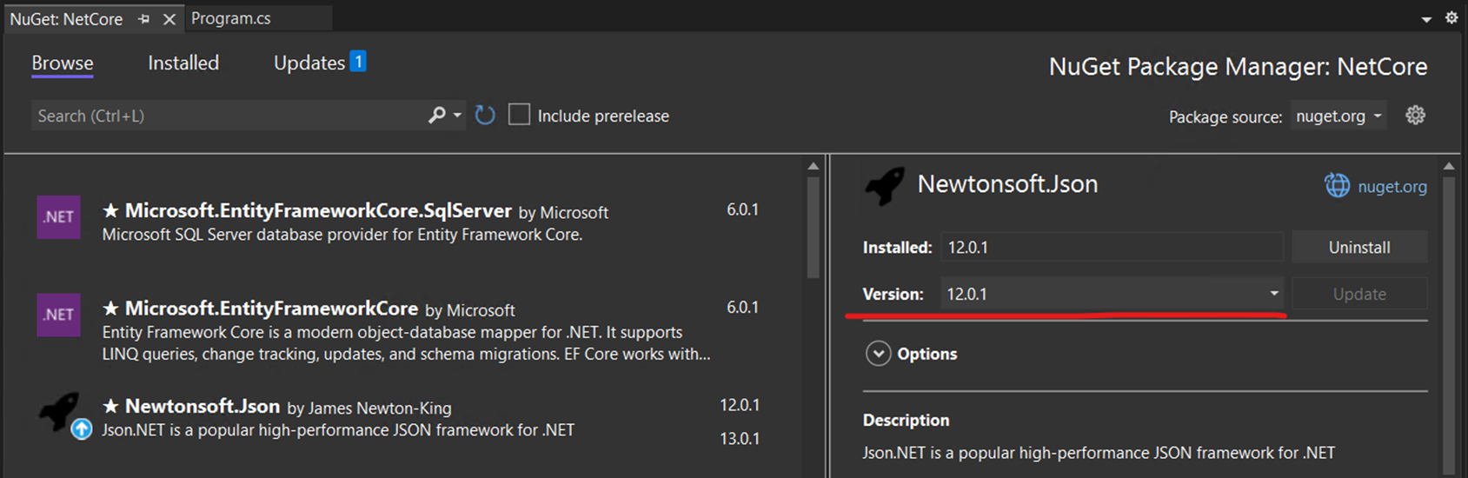Click the package list scrollbar

(x=814, y=227)
